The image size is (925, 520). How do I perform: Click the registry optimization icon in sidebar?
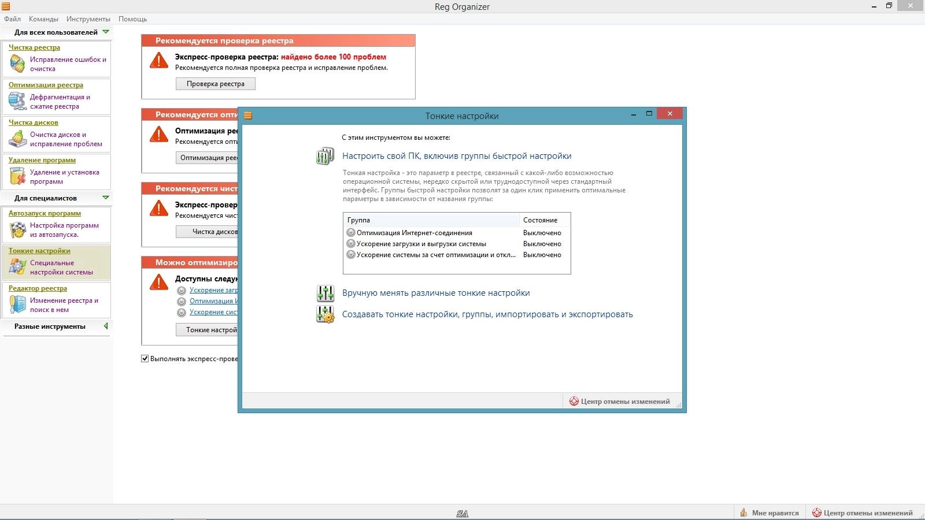point(17,101)
